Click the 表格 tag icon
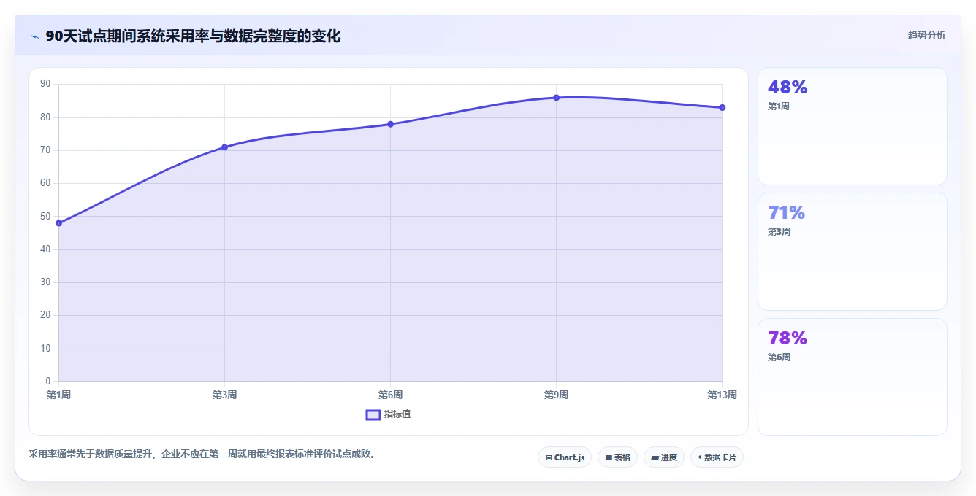This screenshot has width=976, height=496. (x=609, y=457)
